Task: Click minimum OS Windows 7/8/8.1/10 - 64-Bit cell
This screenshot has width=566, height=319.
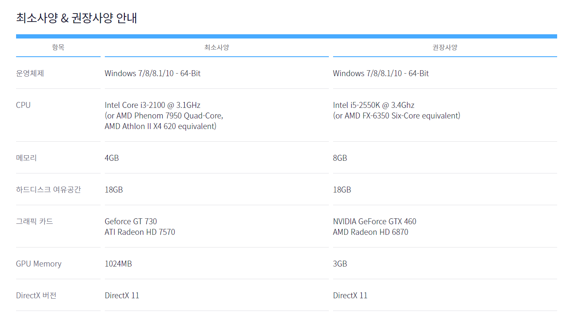Action: (153, 73)
